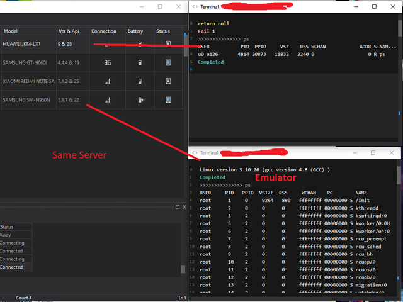Select the SAMSUNG GT-I9060I device row
The image size is (403, 302).
(x=92, y=63)
